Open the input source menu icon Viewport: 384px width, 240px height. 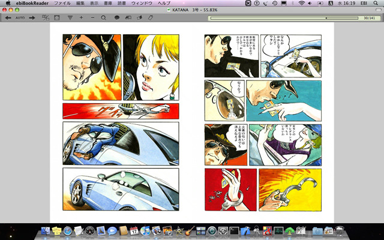tap(331, 3)
